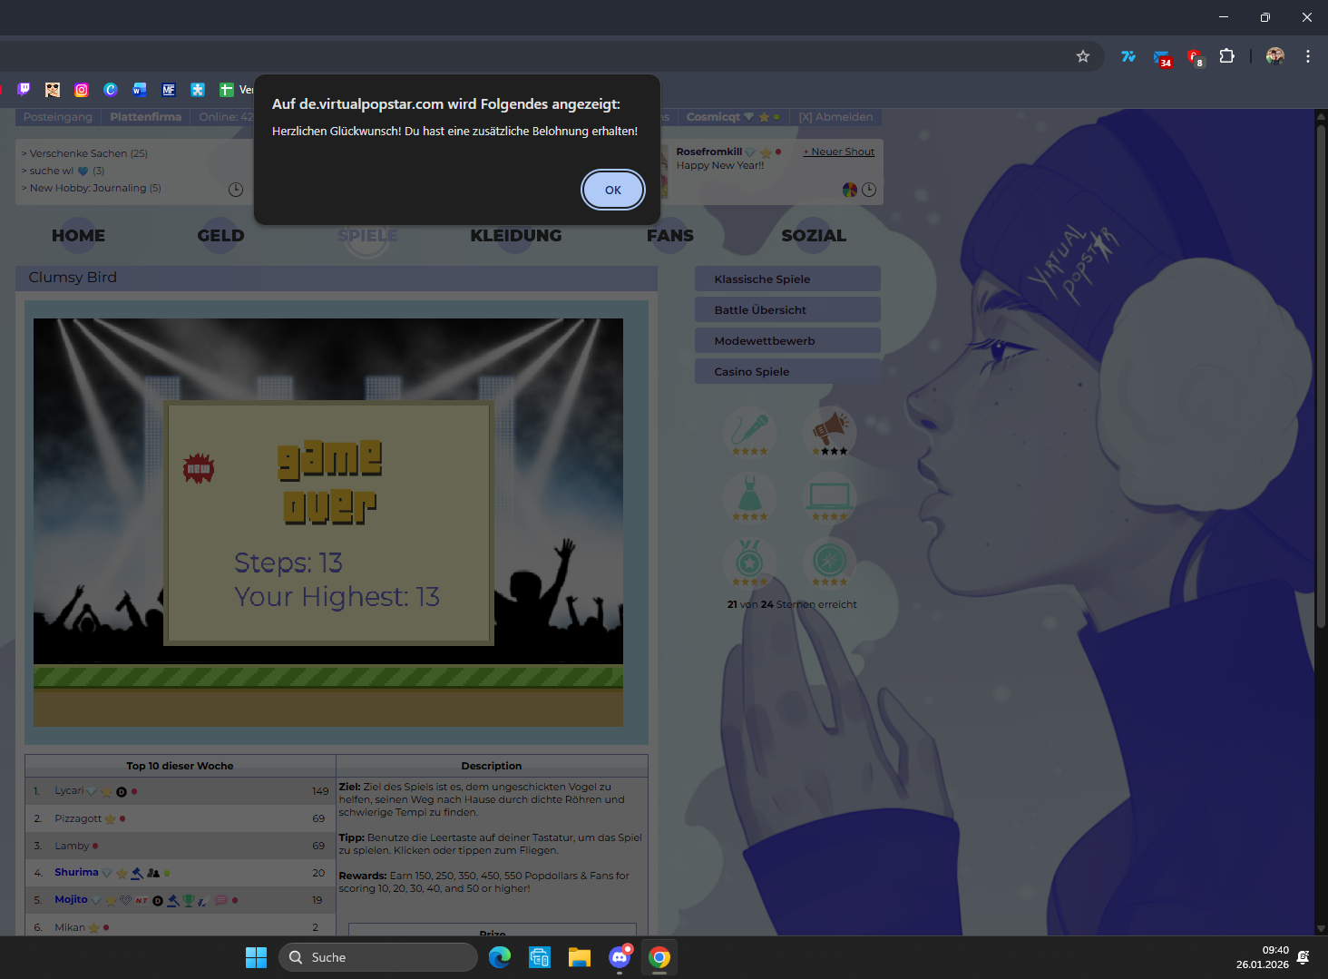Click the shoutbox clock icon

(869, 190)
